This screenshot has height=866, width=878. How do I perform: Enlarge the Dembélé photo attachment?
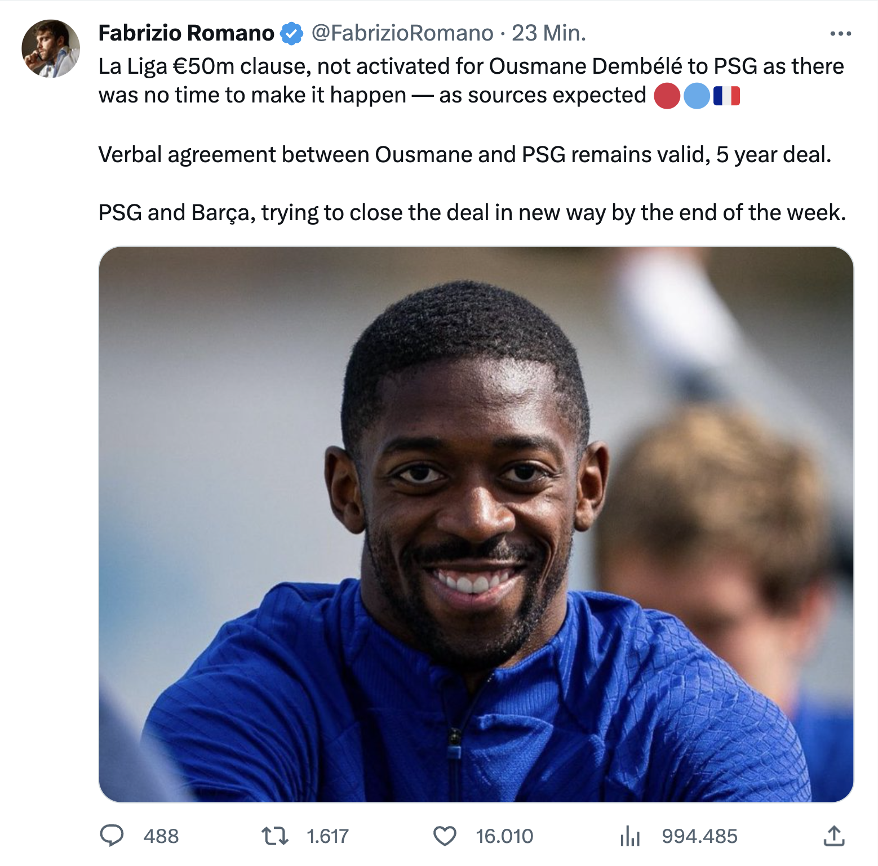pos(476,524)
